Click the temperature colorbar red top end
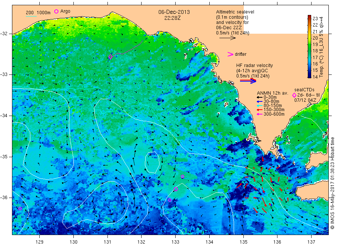 (309, 17)
